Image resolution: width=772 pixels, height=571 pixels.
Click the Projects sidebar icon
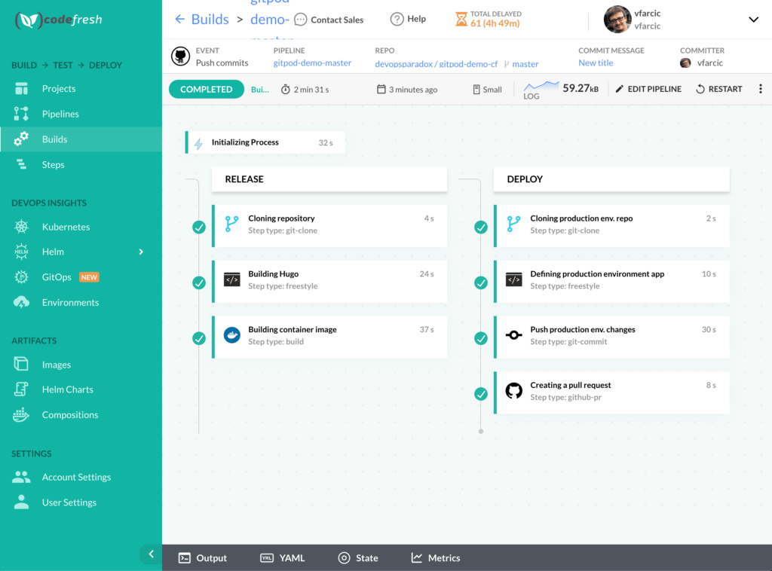[21, 89]
